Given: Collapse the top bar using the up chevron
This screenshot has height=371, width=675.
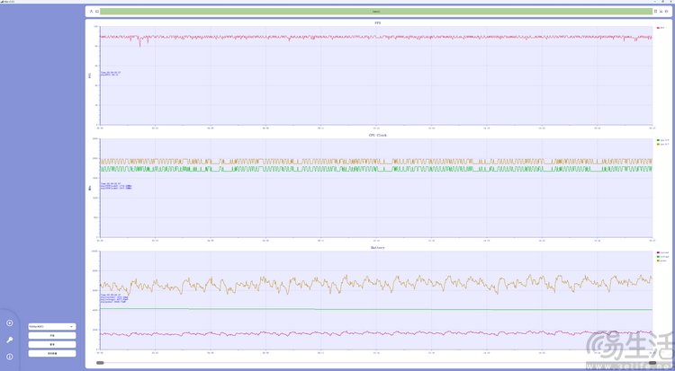Looking at the screenshot, I should tap(90, 12).
